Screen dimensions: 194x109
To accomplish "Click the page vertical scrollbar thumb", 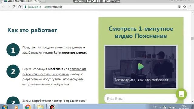I will point(192,38).
